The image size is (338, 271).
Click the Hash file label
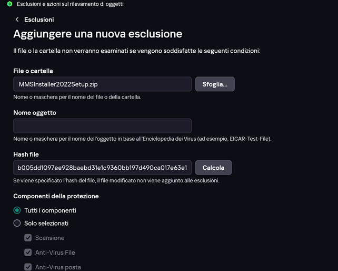tap(26, 154)
